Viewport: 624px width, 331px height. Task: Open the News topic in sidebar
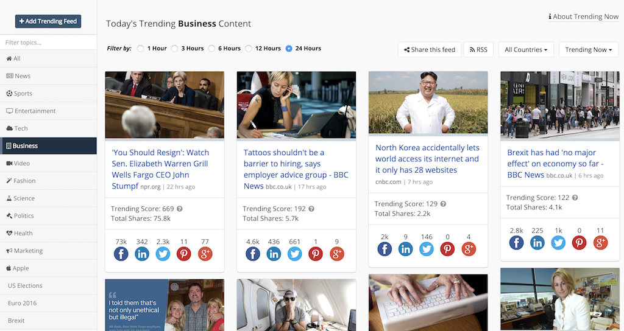[x=48, y=76]
